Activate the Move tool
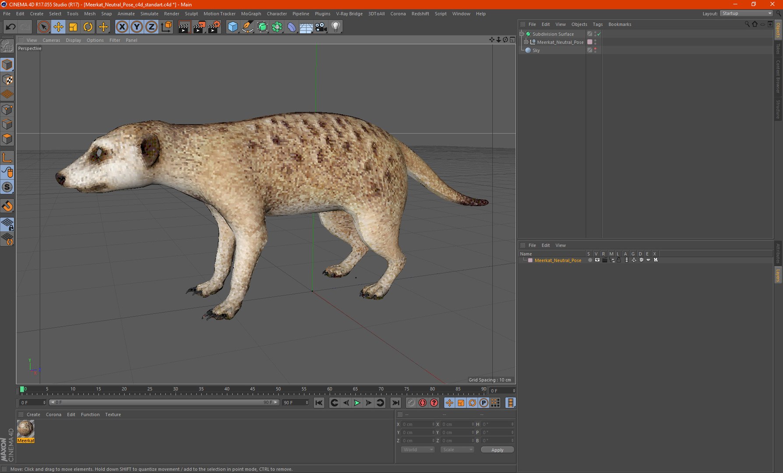 (x=58, y=27)
